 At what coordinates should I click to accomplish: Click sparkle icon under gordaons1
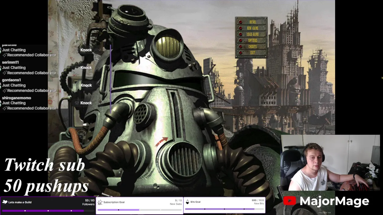(x=4, y=90)
